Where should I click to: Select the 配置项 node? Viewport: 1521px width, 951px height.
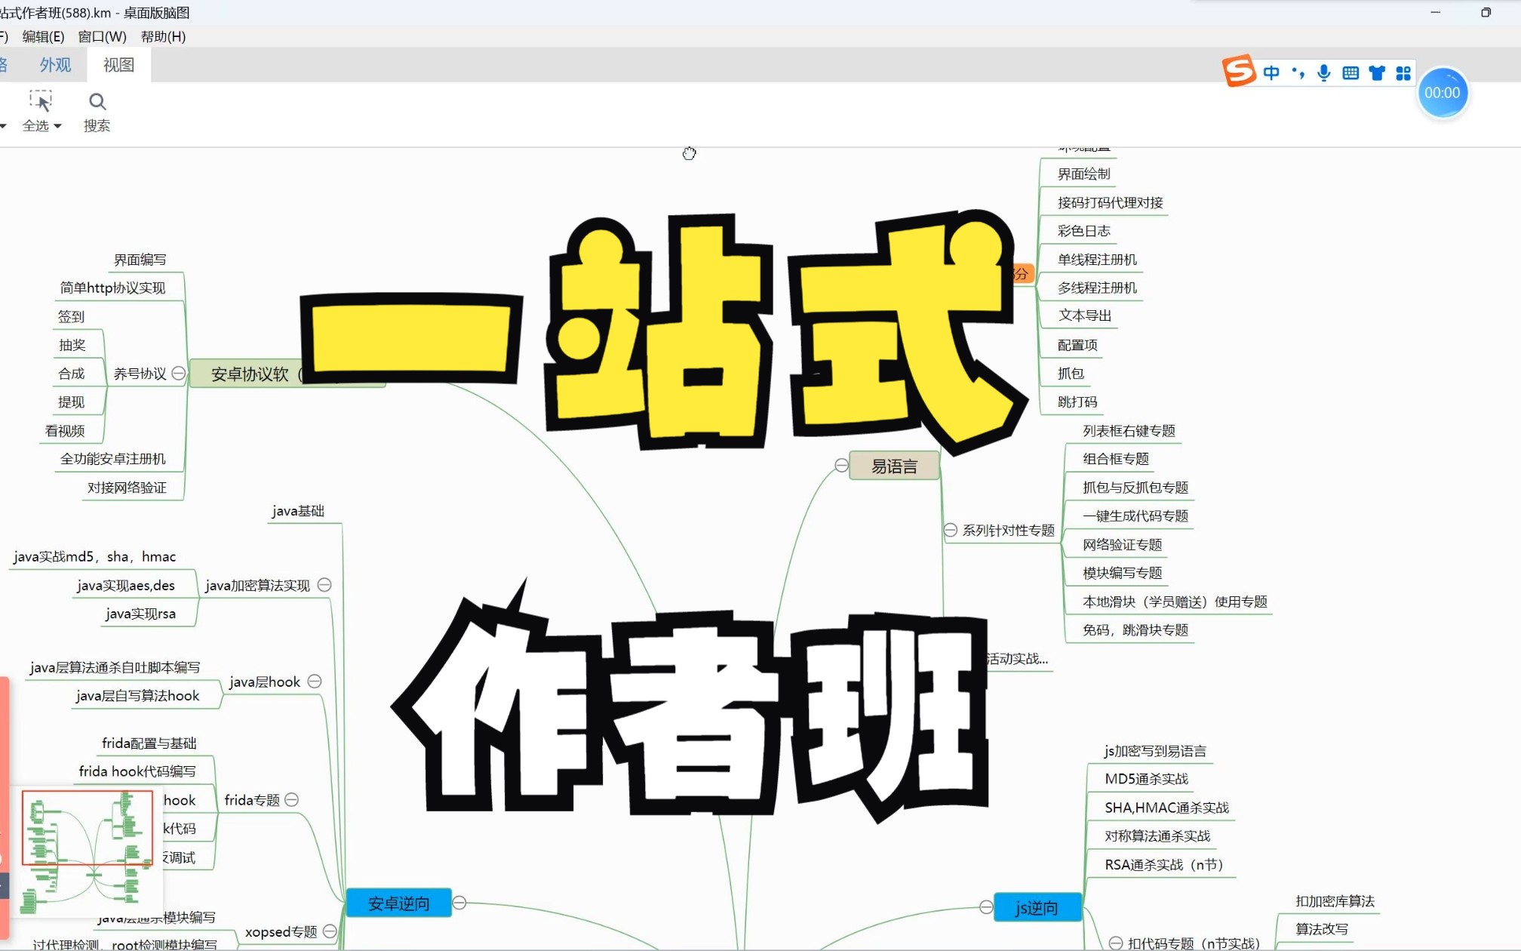[1077, 345]
